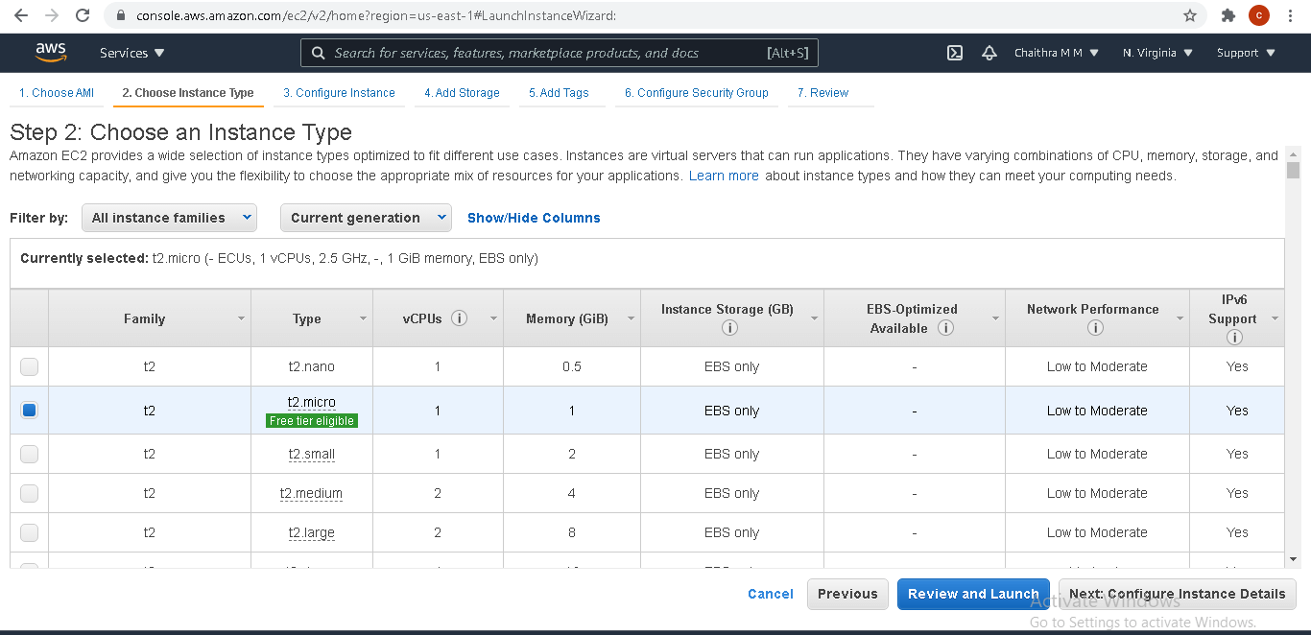
Task: Open AWS CloudShell from the top bar
Action: pos(954,53)
